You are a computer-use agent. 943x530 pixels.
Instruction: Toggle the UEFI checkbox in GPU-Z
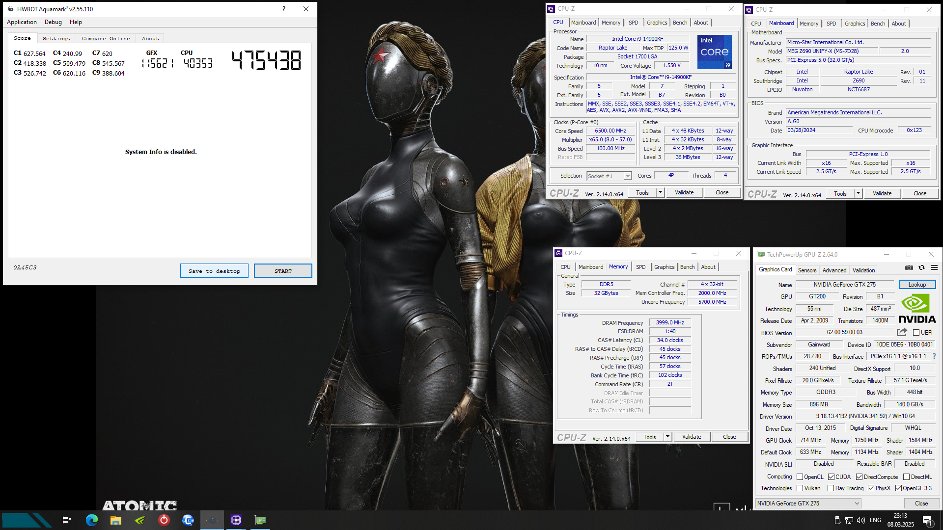tap(916, 333)
